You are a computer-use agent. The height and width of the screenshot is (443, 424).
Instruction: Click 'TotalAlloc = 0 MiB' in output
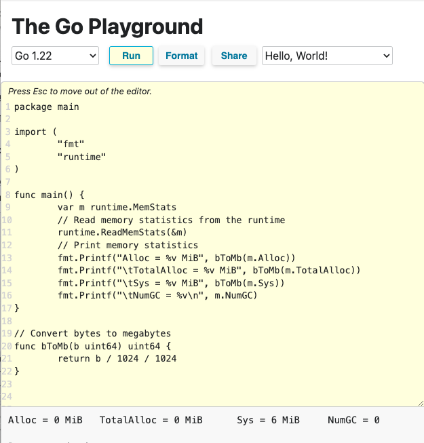coord(151,420)
